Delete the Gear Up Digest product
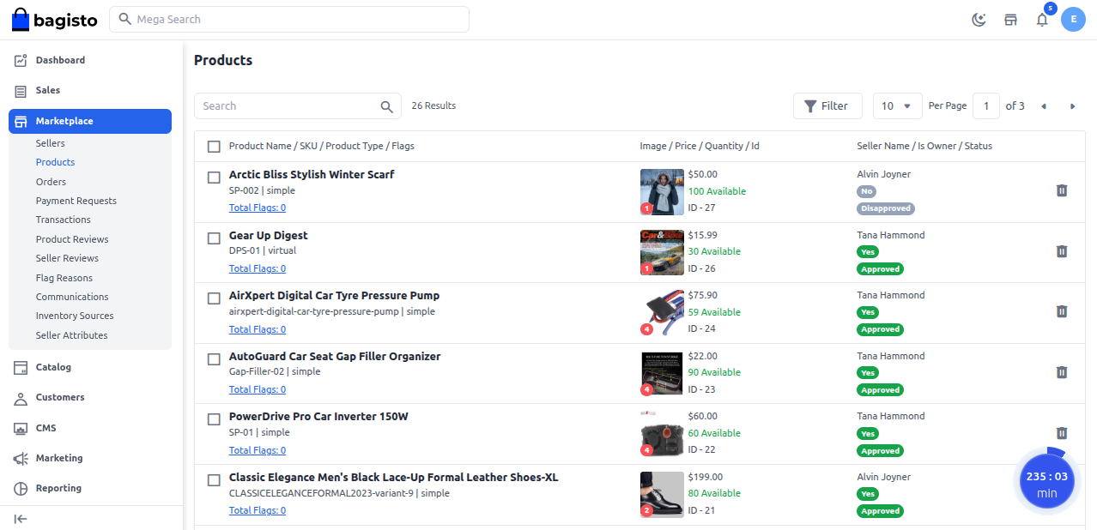The image size is (1097, 530). coord(1061,251)
